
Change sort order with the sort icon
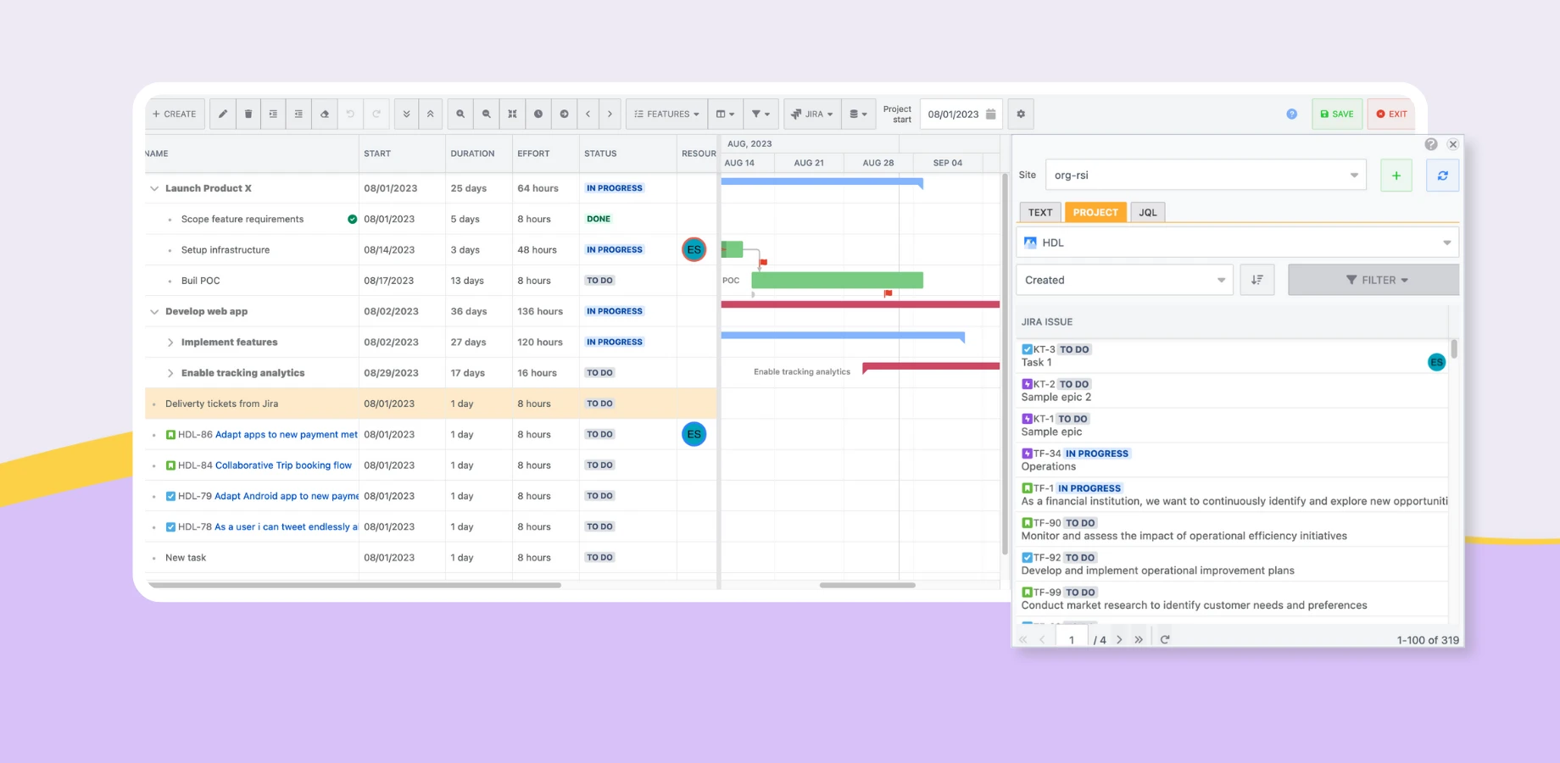point(1257,279)
